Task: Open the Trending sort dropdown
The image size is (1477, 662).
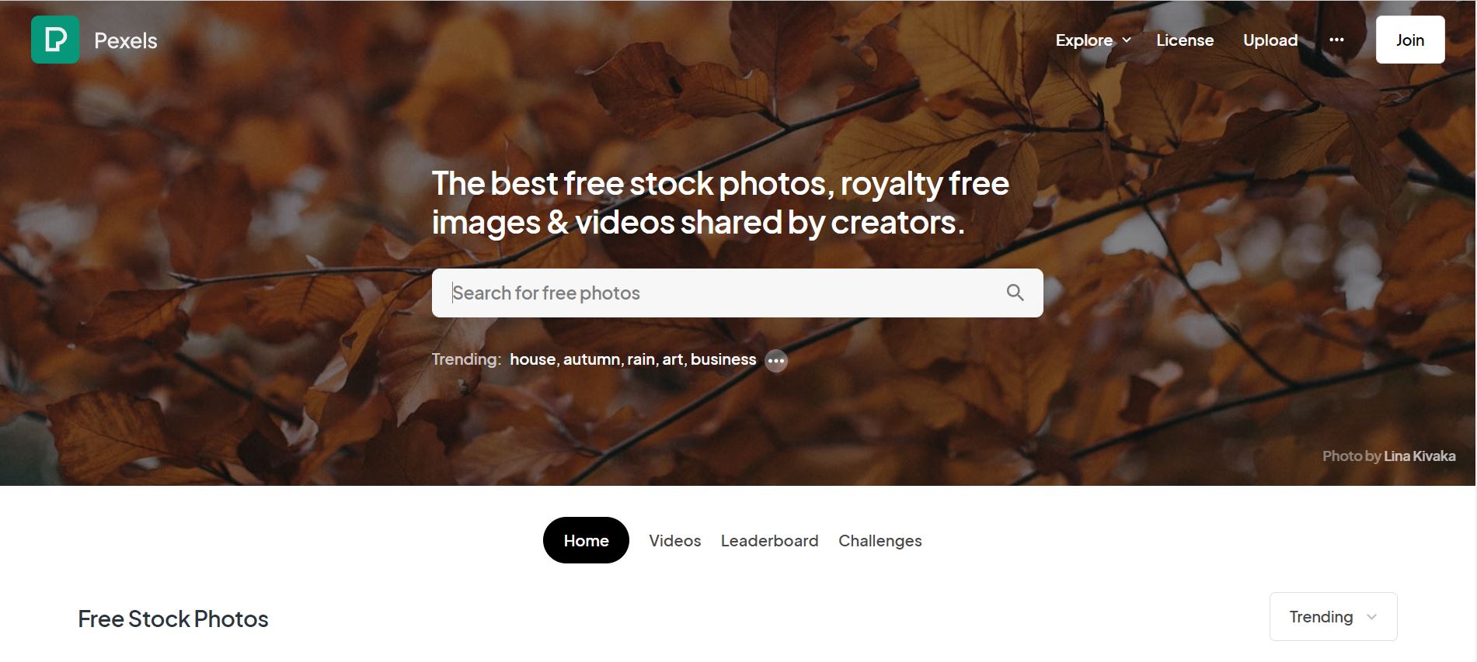Action: [1333, 617]
